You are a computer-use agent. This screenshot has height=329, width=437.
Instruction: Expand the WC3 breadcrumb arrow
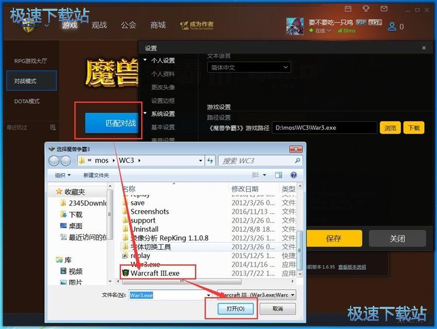(139, 160)
